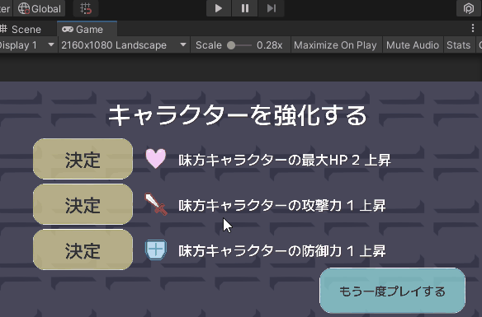482x317 pixels.
Task: Click 決定 button for max HP upgrade
Action: [83, 159]
